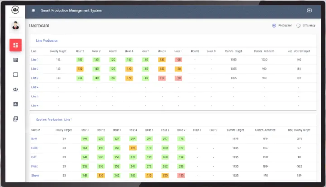Open the user avatar profile

click(15, 25)
